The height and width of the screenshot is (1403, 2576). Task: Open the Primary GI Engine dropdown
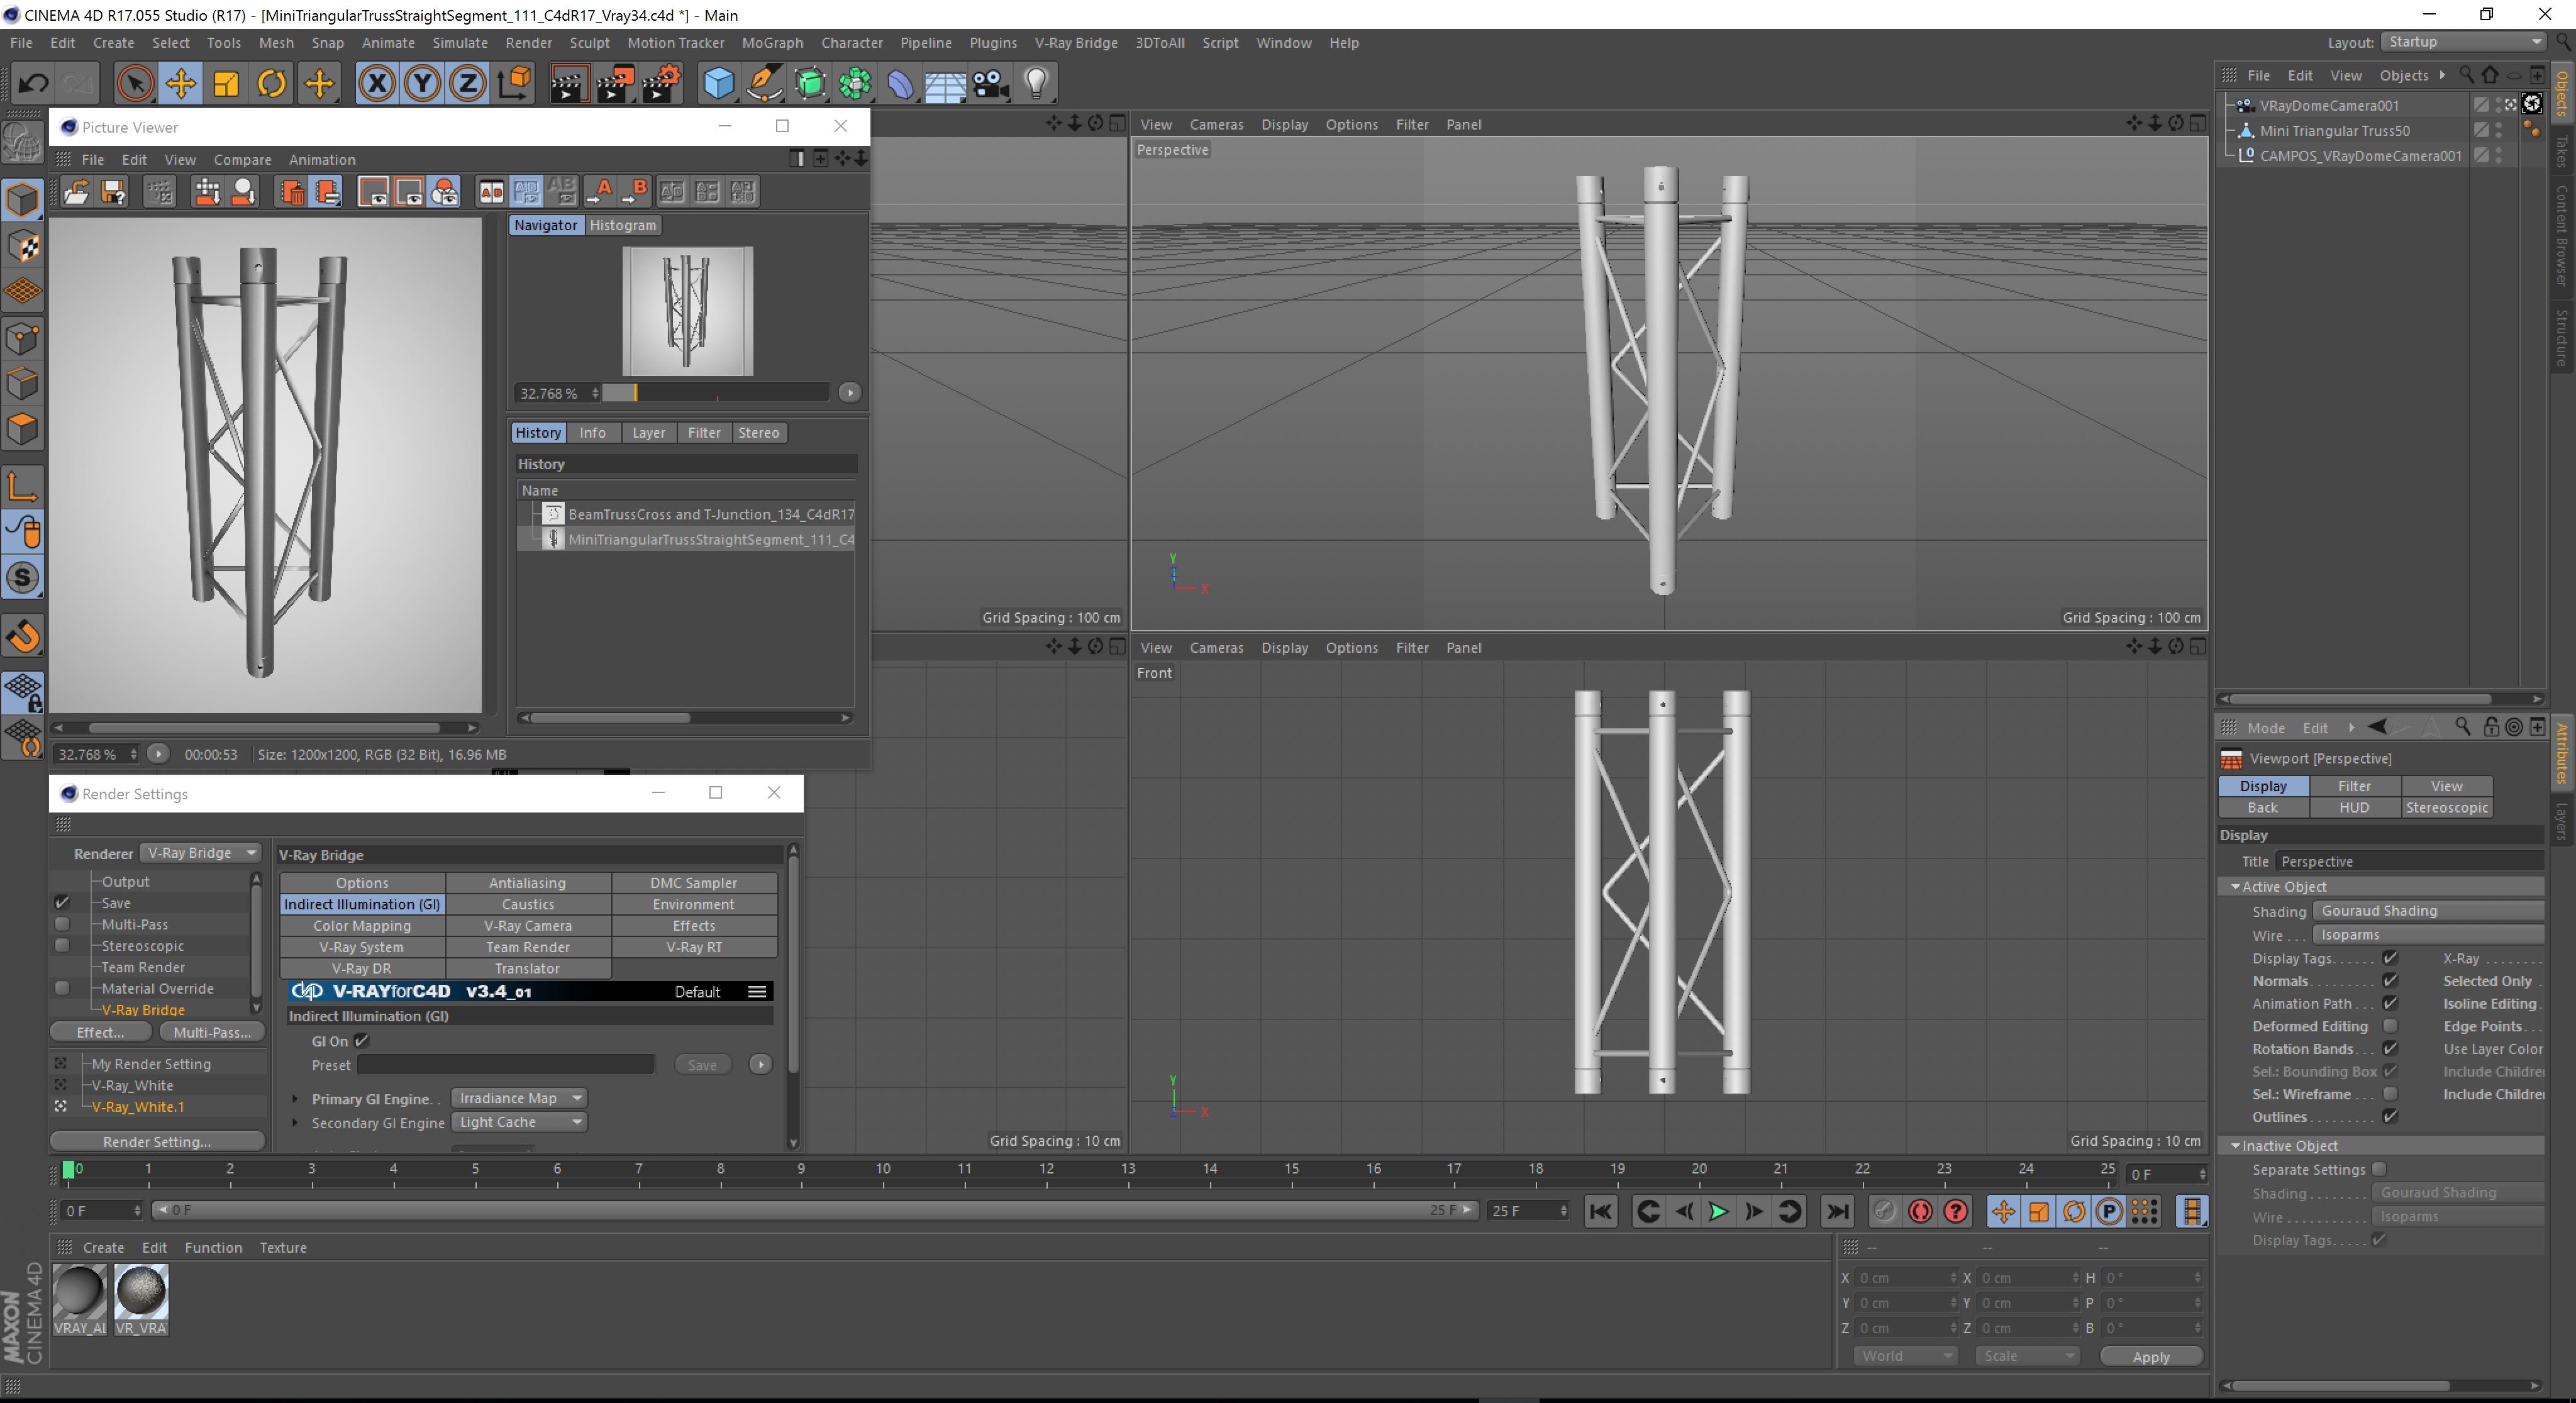coord(518,1098)
